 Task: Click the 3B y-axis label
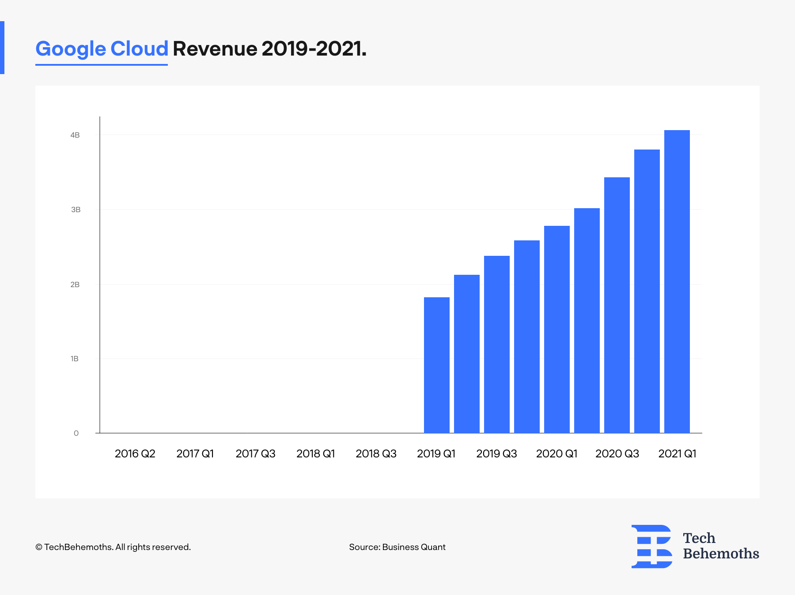point(76,210)
